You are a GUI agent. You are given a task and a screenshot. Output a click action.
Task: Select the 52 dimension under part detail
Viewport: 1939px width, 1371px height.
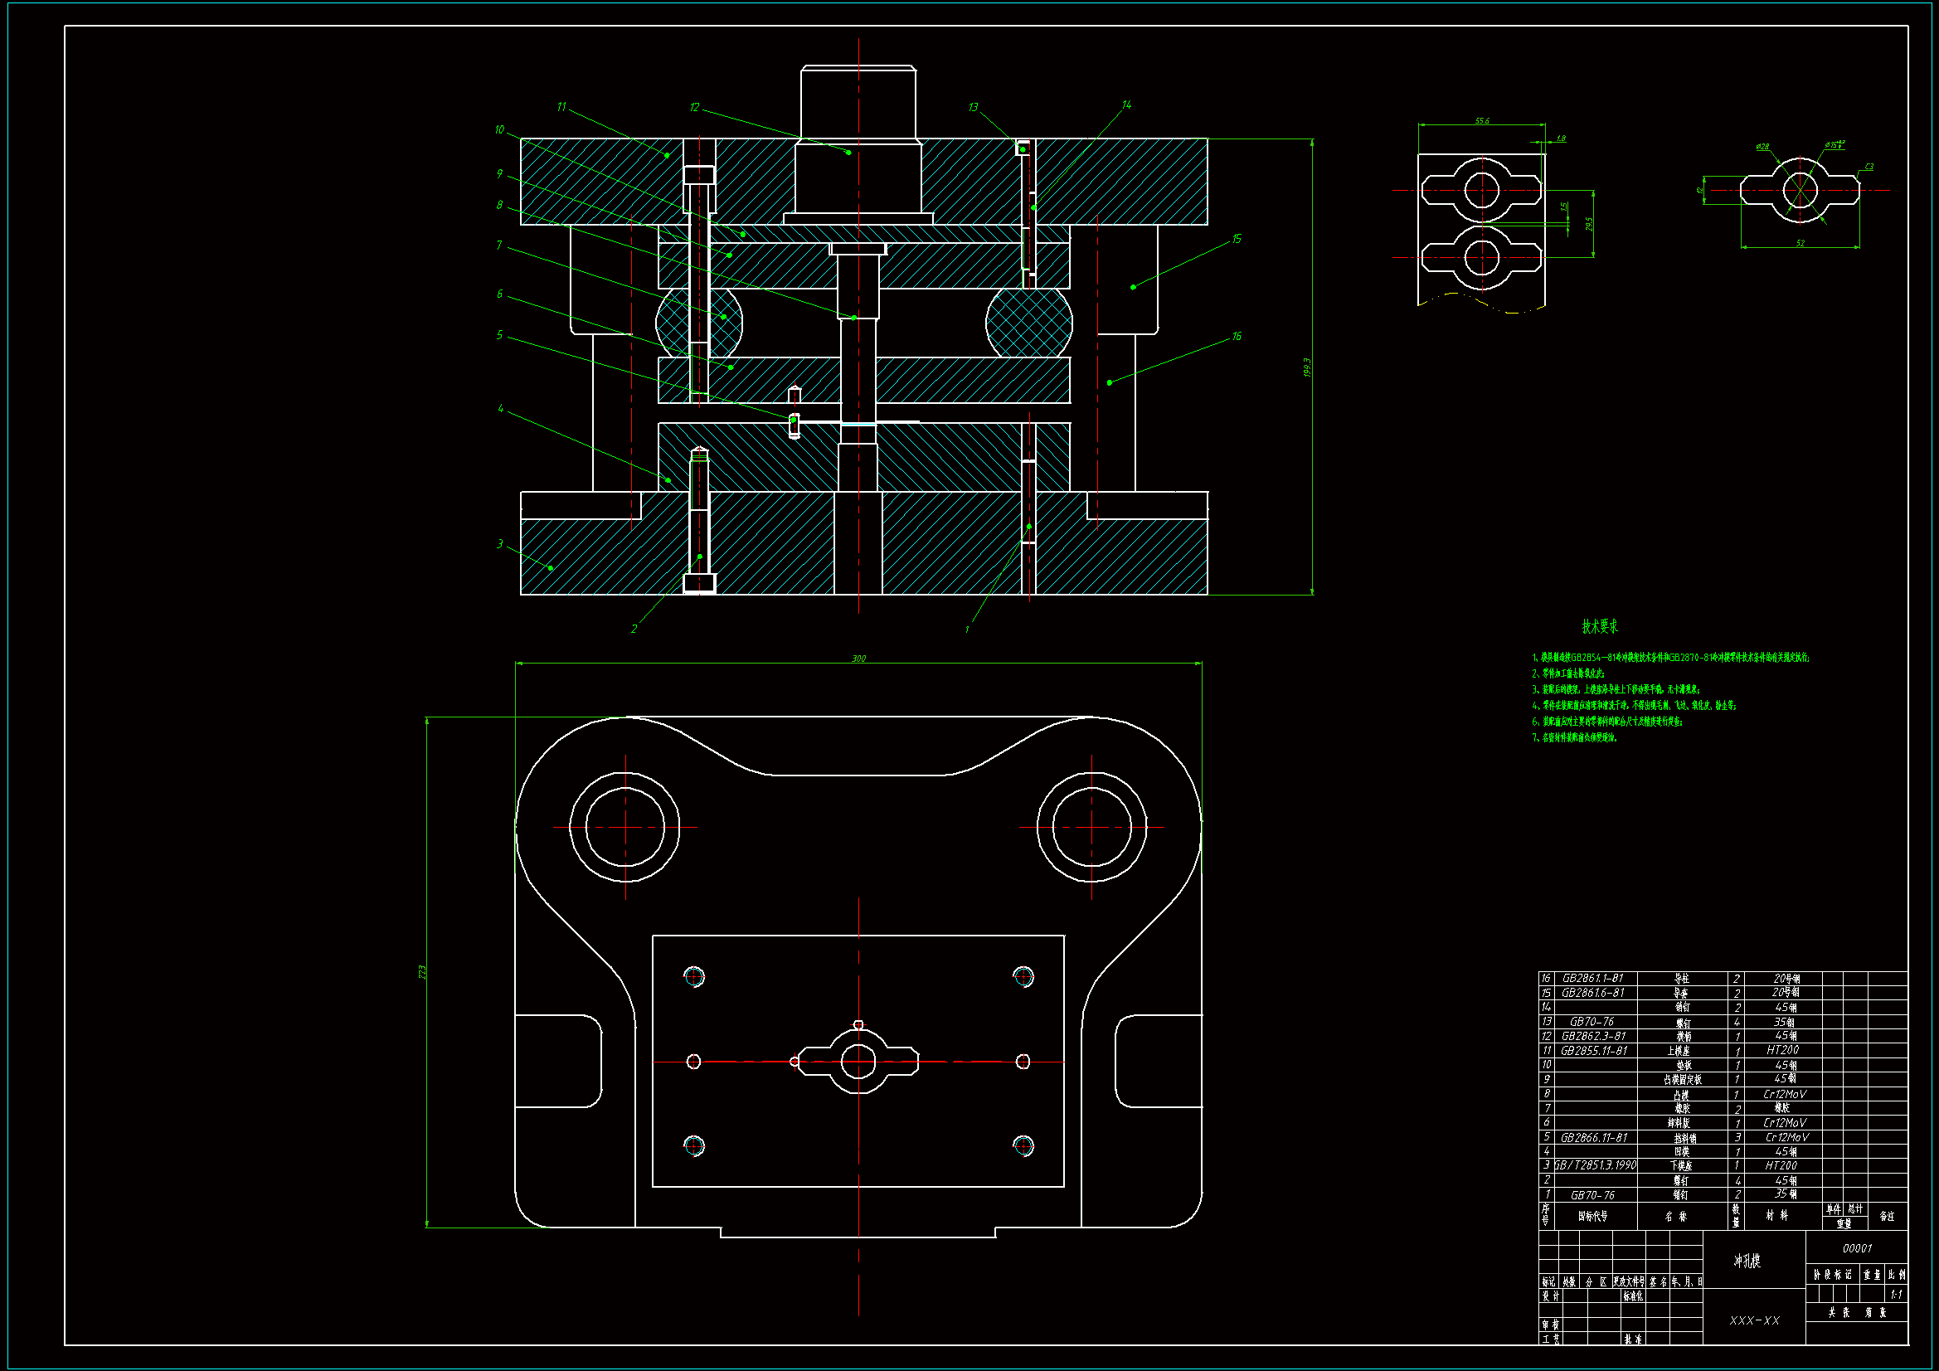click(1800, 243)
